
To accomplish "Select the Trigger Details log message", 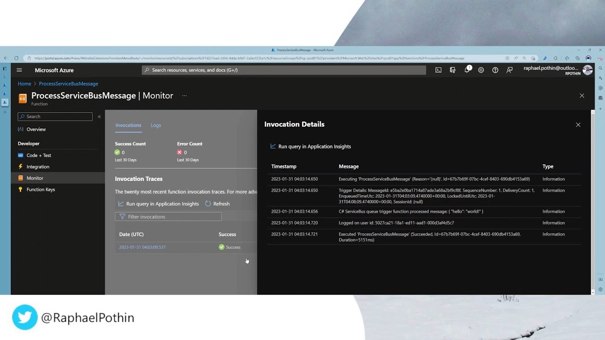I will (436, 196).
